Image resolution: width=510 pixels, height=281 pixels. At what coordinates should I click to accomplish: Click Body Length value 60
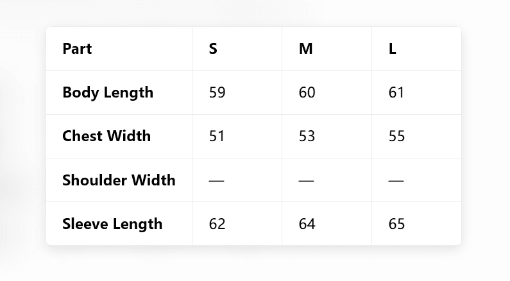click(x=307, y=92)
